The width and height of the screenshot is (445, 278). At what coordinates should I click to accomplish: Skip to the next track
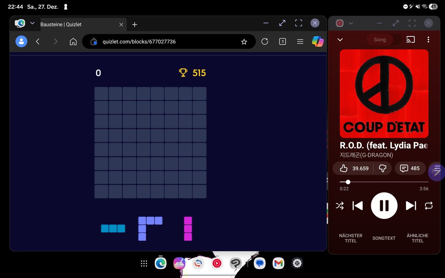[411, 206]
